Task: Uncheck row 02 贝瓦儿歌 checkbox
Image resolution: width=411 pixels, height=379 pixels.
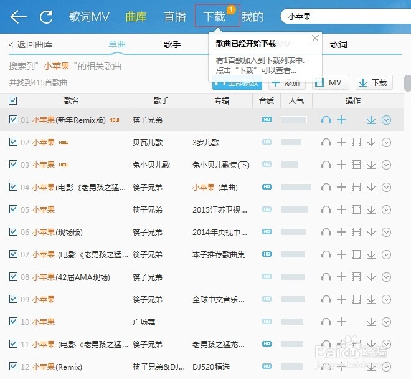Action: click(x=13, y=142)
